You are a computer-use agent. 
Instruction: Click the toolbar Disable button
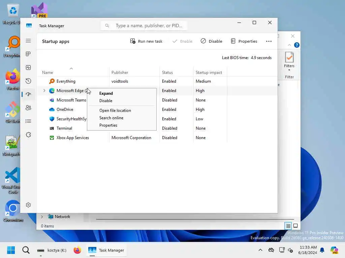(x=212, y=41)
